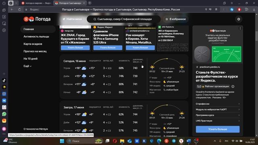Expand LMS Практикум row

tap(218, 121)
